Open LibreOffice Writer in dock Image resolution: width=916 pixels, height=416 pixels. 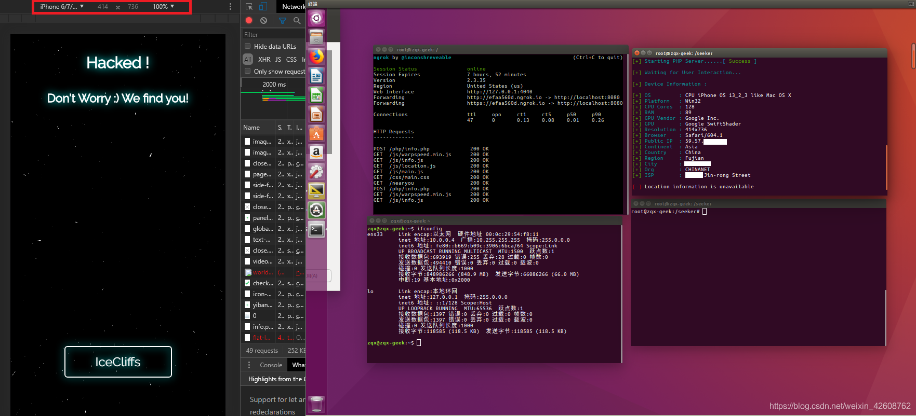(316, 76)
